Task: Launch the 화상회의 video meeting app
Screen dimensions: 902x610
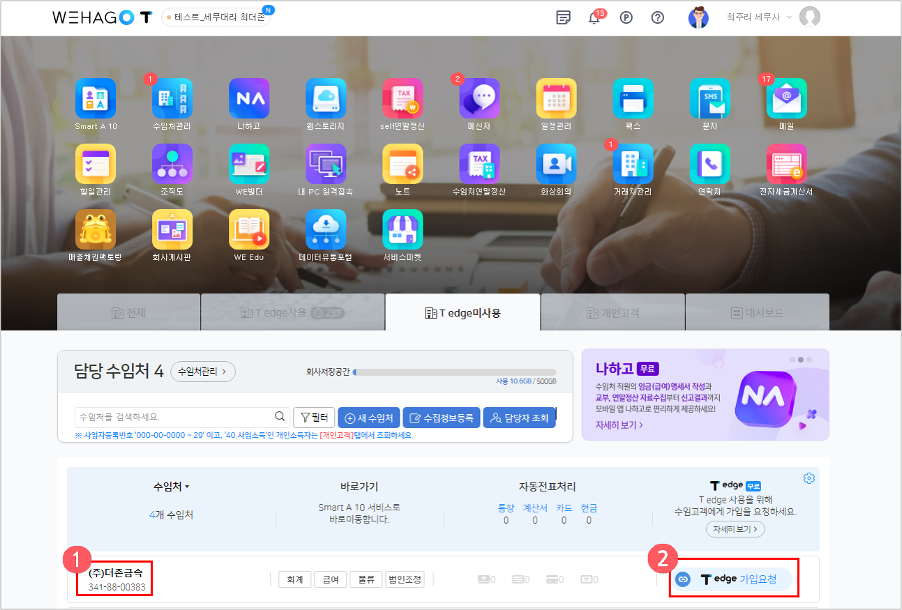Action: [x=556, y=164]
